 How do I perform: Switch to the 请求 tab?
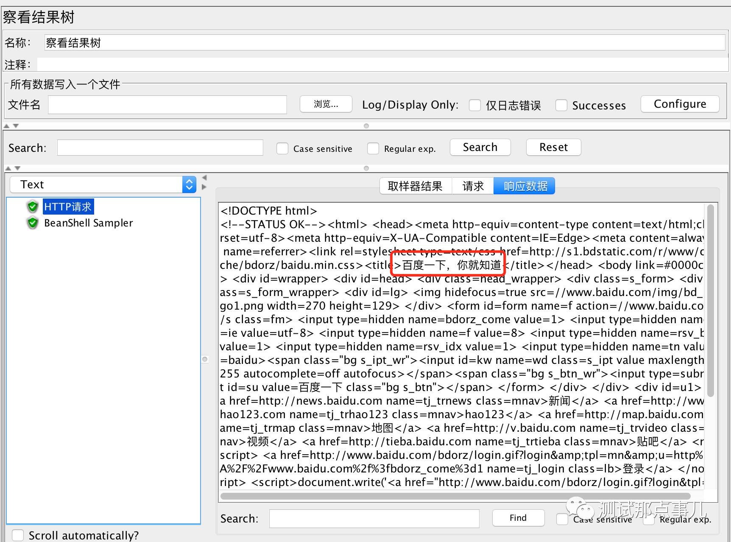(x=473, y=186)
